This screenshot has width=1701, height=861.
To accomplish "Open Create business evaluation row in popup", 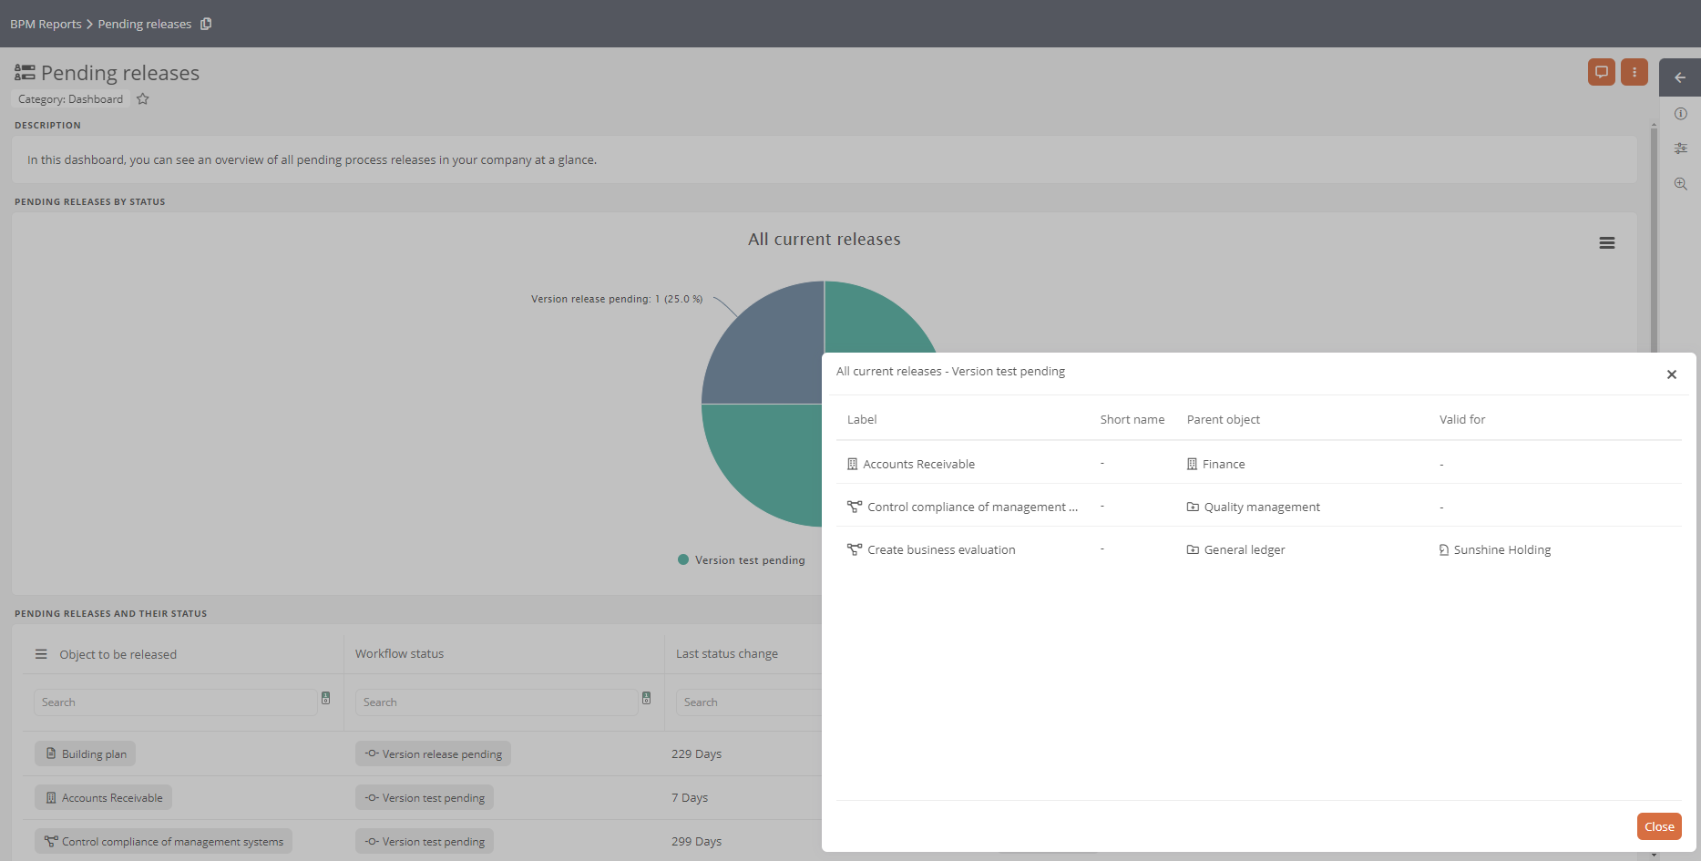I will tap(940, 550).
